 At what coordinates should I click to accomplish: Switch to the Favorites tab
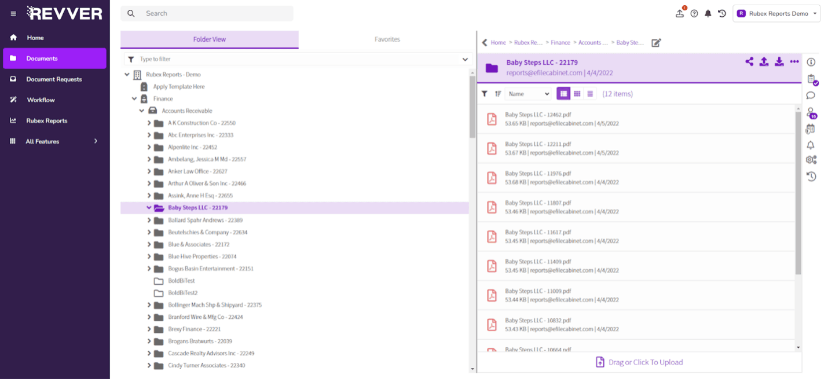pyautogui.click(x=387, y=39)
